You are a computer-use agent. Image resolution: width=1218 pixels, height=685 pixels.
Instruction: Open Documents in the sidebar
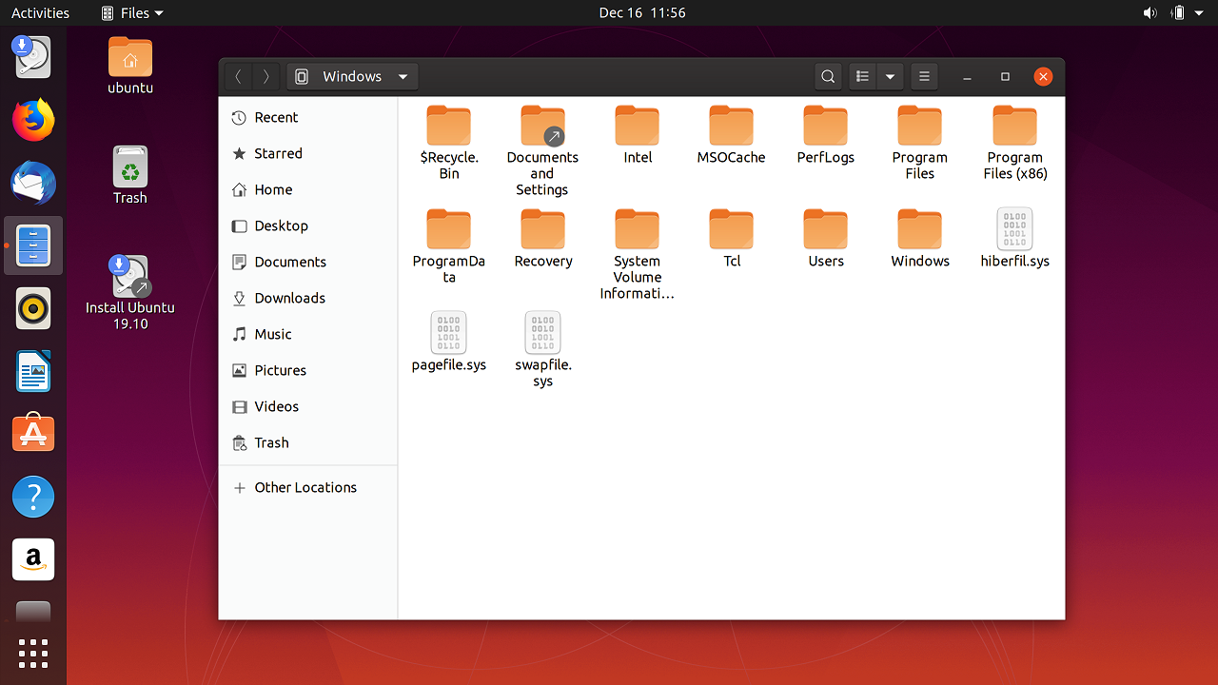pos(308,262)
